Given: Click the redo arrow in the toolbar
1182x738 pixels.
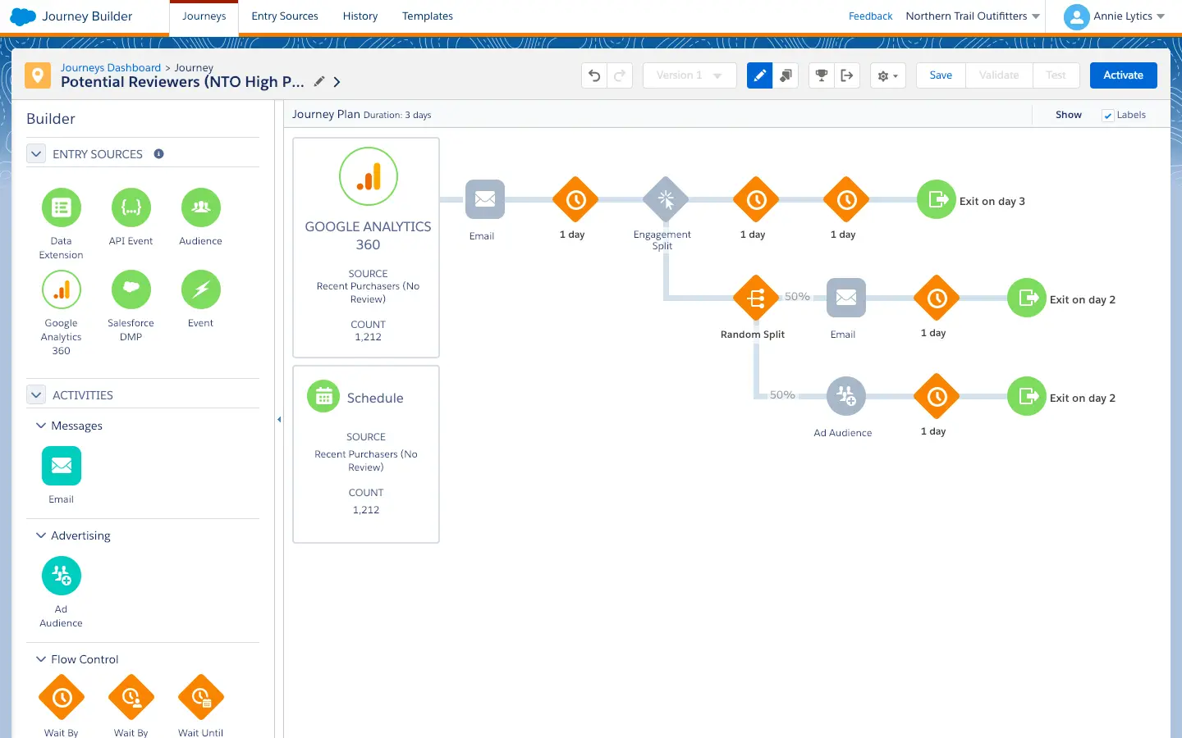Looking at the screenshot, I should click(x=620, y=75).
